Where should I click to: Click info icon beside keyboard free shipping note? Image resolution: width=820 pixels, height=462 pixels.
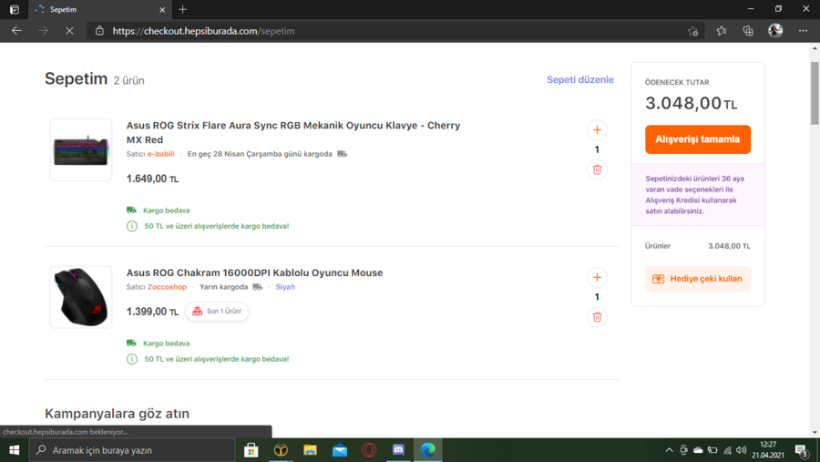pos(132,226)
